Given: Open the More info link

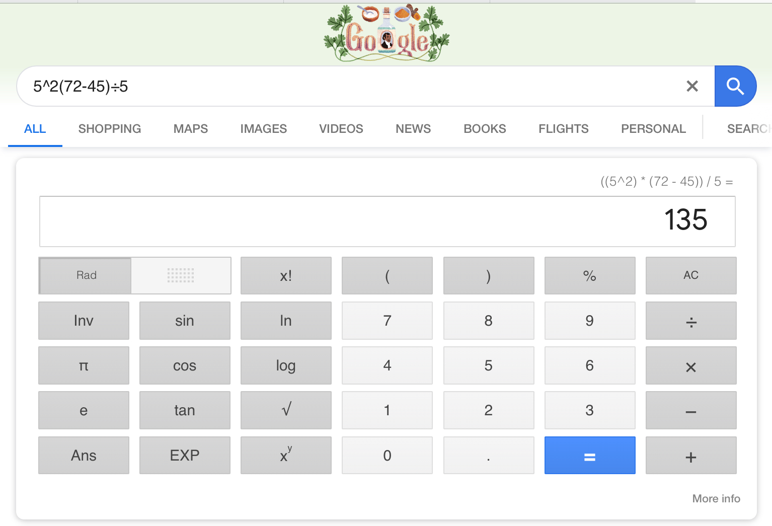Looking at the screenshot, I should [716, 498].
